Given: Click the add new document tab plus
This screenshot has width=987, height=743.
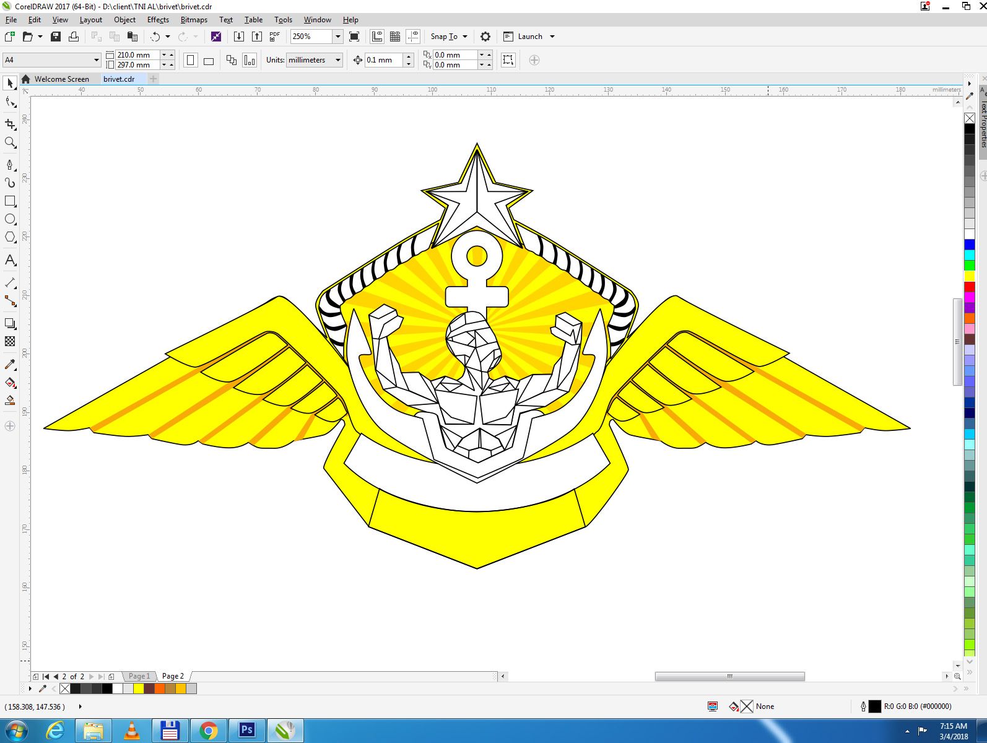Looking at the screenshot, I should pyautogui.click(x=154, y=79).
